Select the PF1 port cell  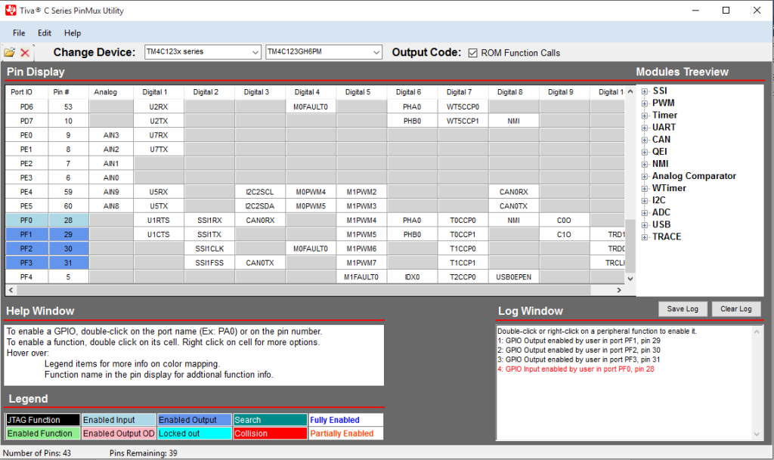(x=26, y=235)
